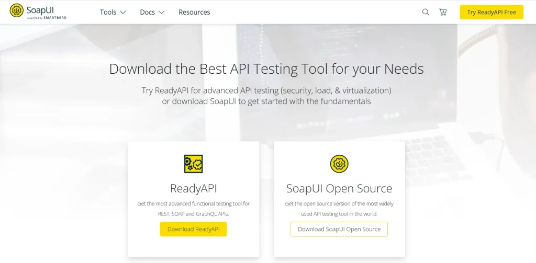Open the Resources nav item
Image resolution: width=536 pixels, height=263 pixels.
[194, 12]
